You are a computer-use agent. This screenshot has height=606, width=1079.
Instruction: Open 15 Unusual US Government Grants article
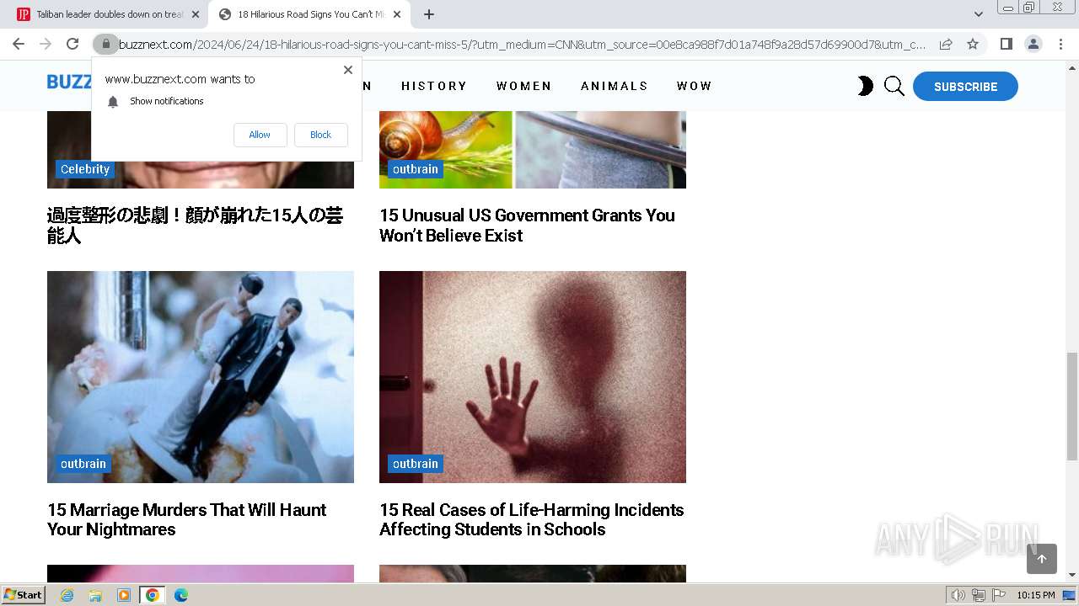[527, 225]
